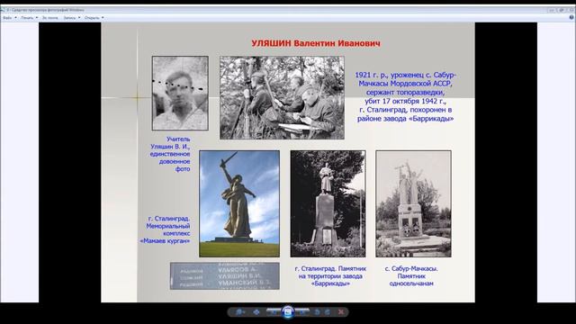Click the displayed slide image of Уляшин
This screenshot has width=576, height=324.
pos(288,162)
